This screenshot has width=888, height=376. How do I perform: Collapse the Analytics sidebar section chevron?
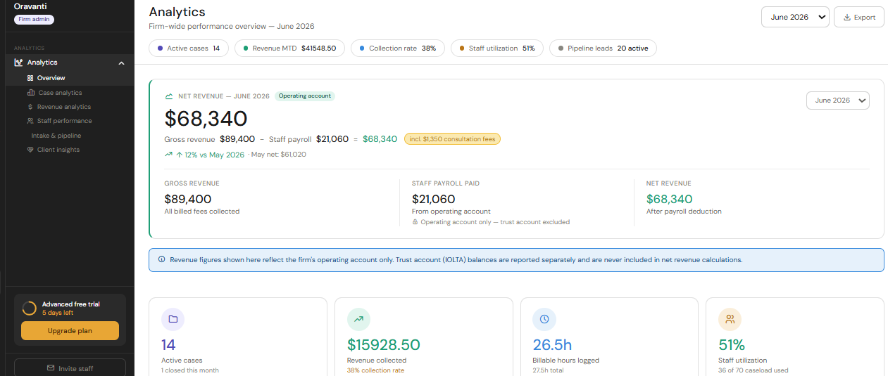tap(121, 63)
